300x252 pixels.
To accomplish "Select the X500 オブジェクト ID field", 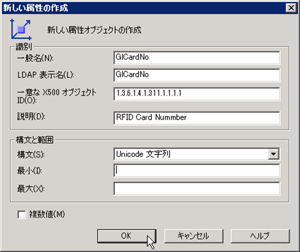I will click(x=196, y=94).
